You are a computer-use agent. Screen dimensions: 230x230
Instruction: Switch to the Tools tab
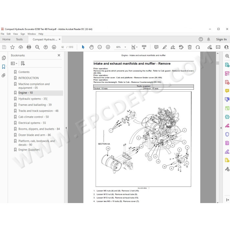pos(19,39)
